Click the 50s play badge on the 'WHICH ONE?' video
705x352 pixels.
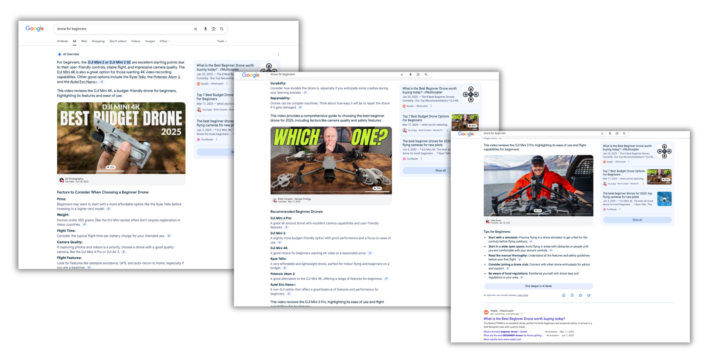tap(377, 188)
